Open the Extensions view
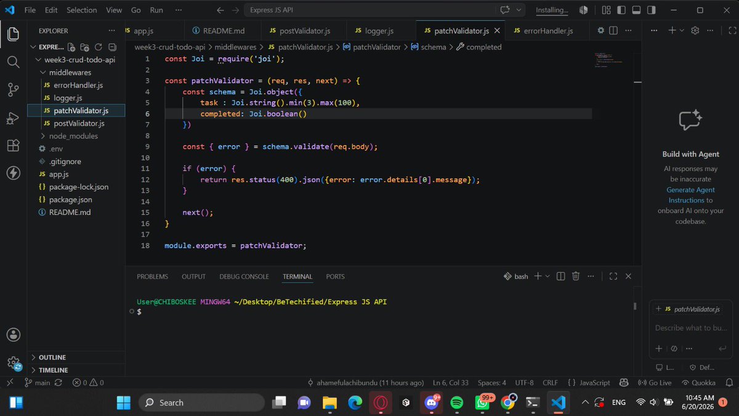This screenshot has width=739, height=416. pyautogui.click(x=13, y=146)
